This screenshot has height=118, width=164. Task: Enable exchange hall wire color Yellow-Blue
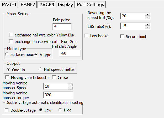click(11, 35)
